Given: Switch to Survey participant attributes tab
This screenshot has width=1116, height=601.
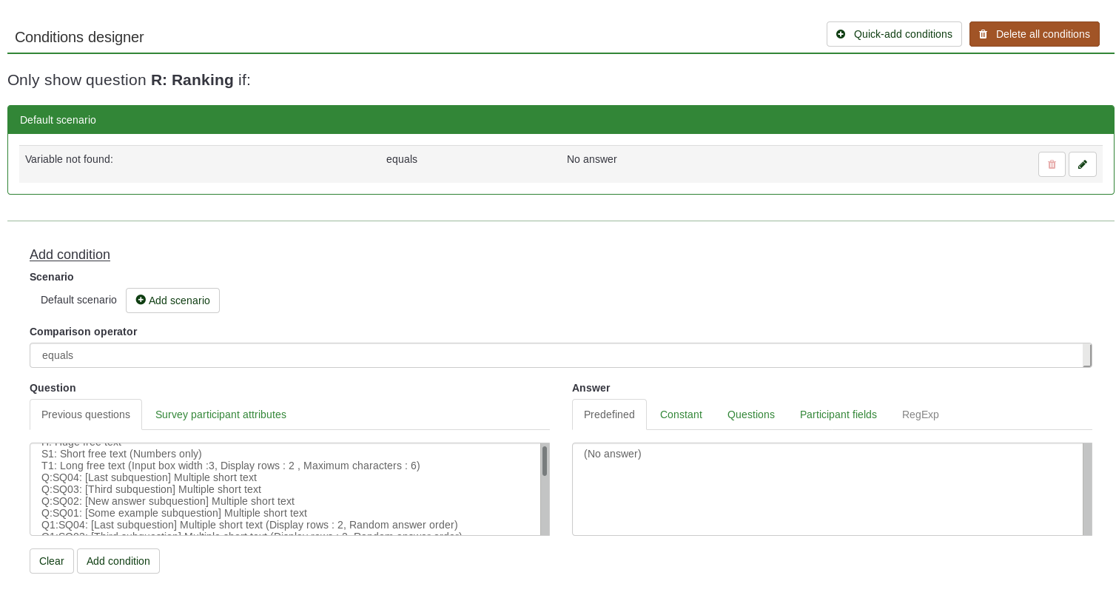Looking at the screenshot, I should click(x=221, y=414).
